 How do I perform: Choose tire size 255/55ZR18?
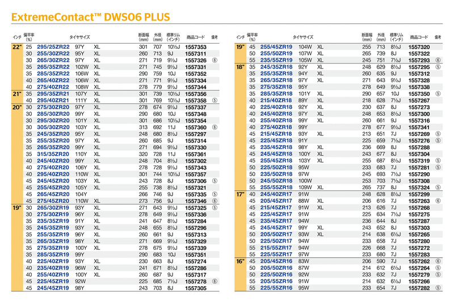pos(276,188)
